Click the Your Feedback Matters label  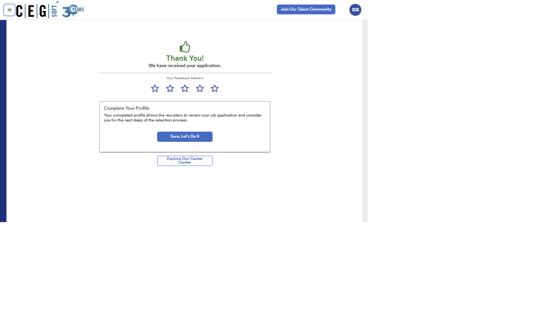[185, 78]
